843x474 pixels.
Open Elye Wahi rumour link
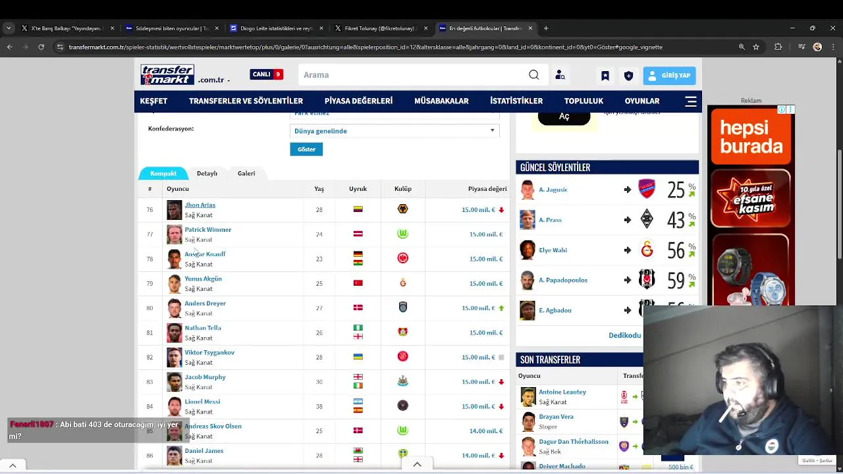pos(553,250)
